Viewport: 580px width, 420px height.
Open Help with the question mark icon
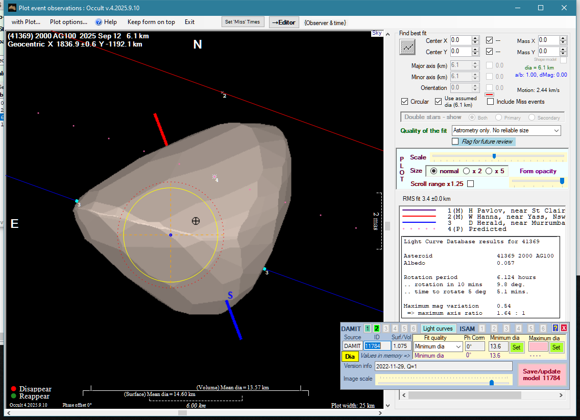(99, 22)
